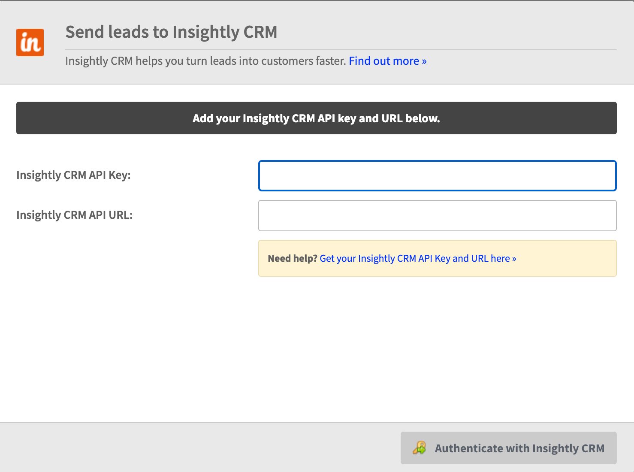Image resolution: width=634 pixels, height=472 pixels.
Task: Click the Insightly CRM API URL field
Action: coord(438,215)
